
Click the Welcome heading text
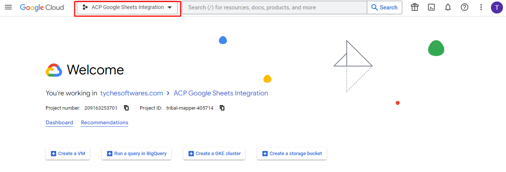coord(95,70)
